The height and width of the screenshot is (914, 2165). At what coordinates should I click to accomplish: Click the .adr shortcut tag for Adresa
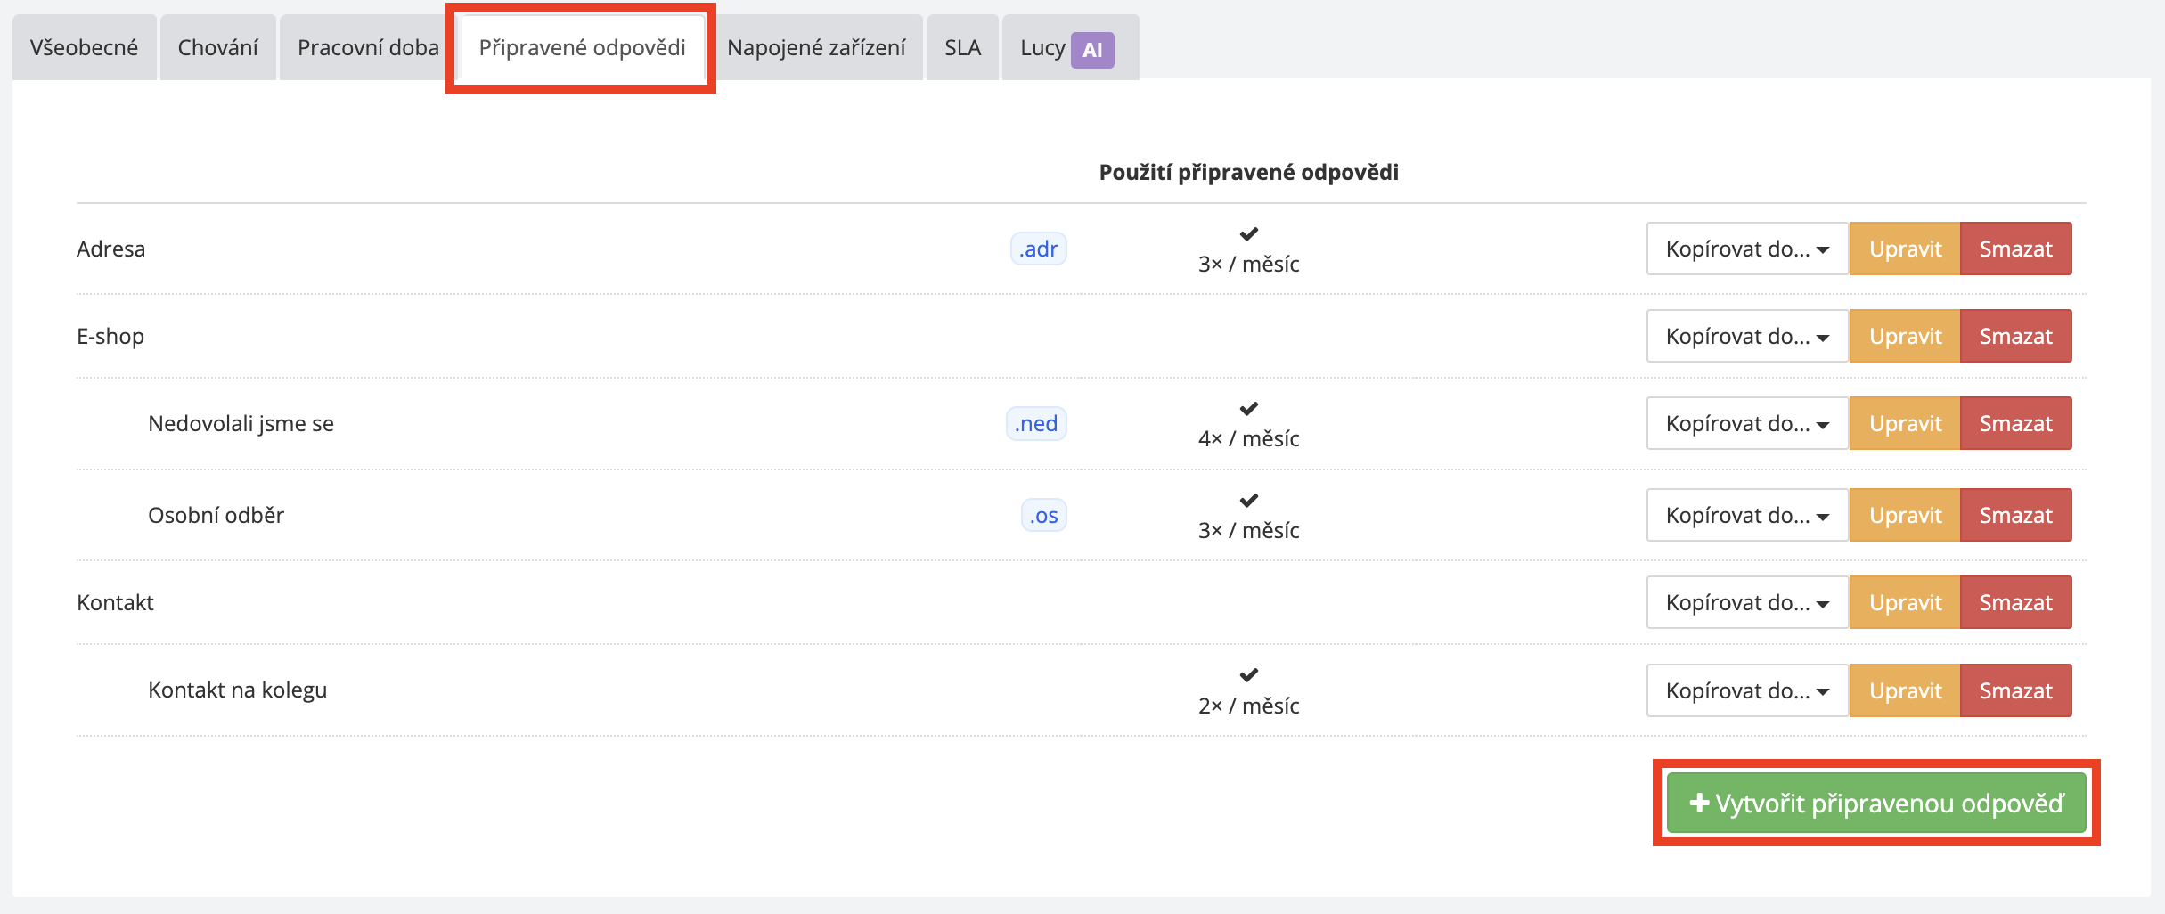(1038, 249)
